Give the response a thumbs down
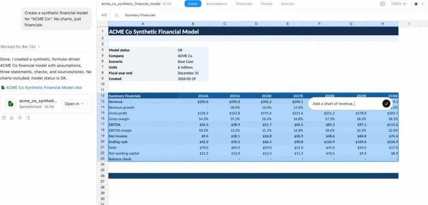This screenshot has width=428, height=205. (x=20, y=118)
